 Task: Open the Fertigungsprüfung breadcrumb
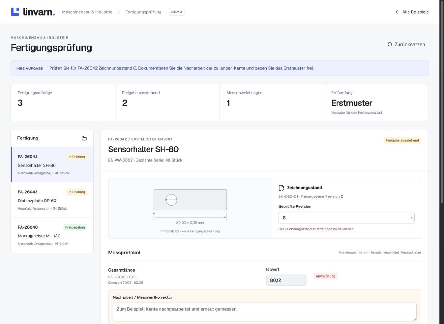pyautogui.click(x=143, y=12)
